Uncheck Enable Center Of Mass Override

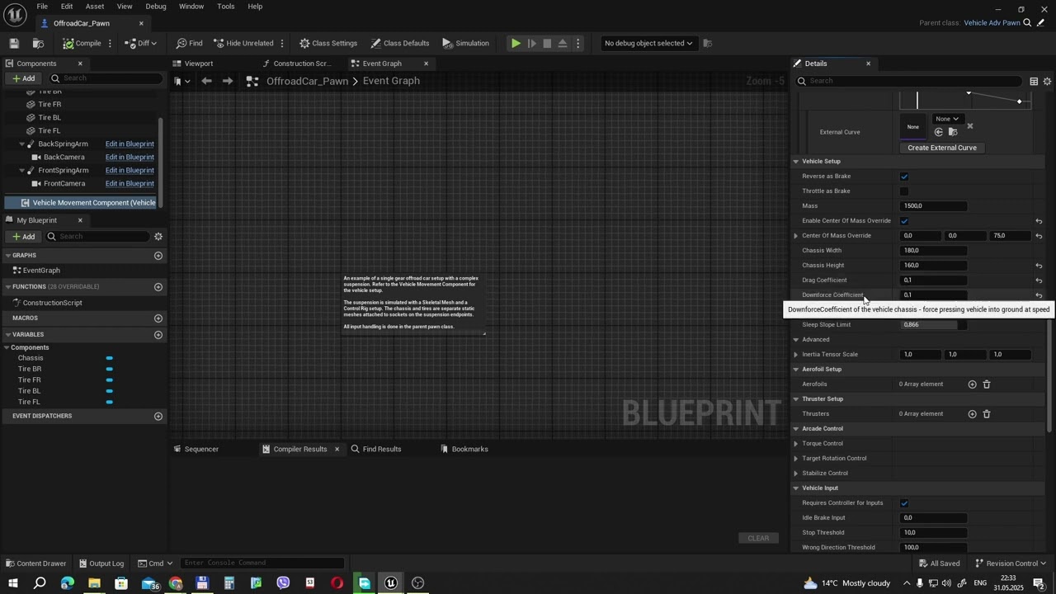tap(904, 221)
